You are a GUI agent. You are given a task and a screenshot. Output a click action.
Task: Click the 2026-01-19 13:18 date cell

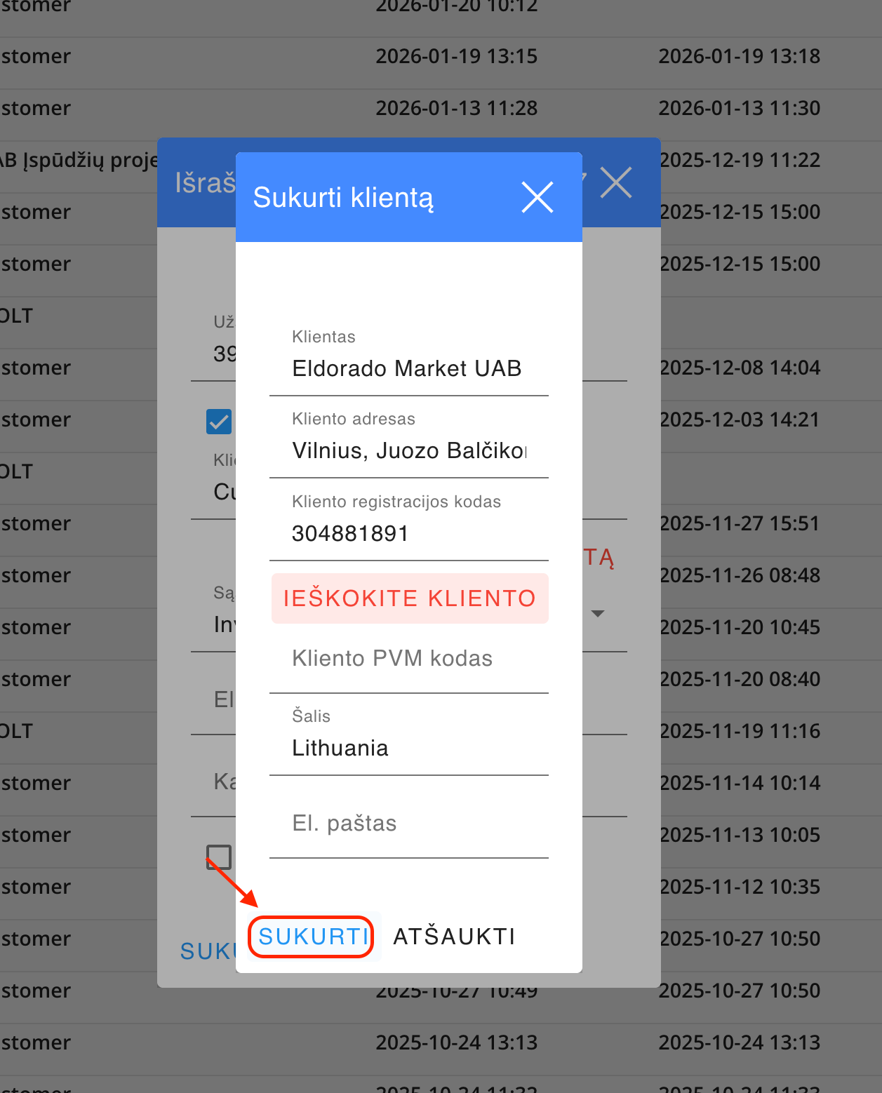point(739,56)
